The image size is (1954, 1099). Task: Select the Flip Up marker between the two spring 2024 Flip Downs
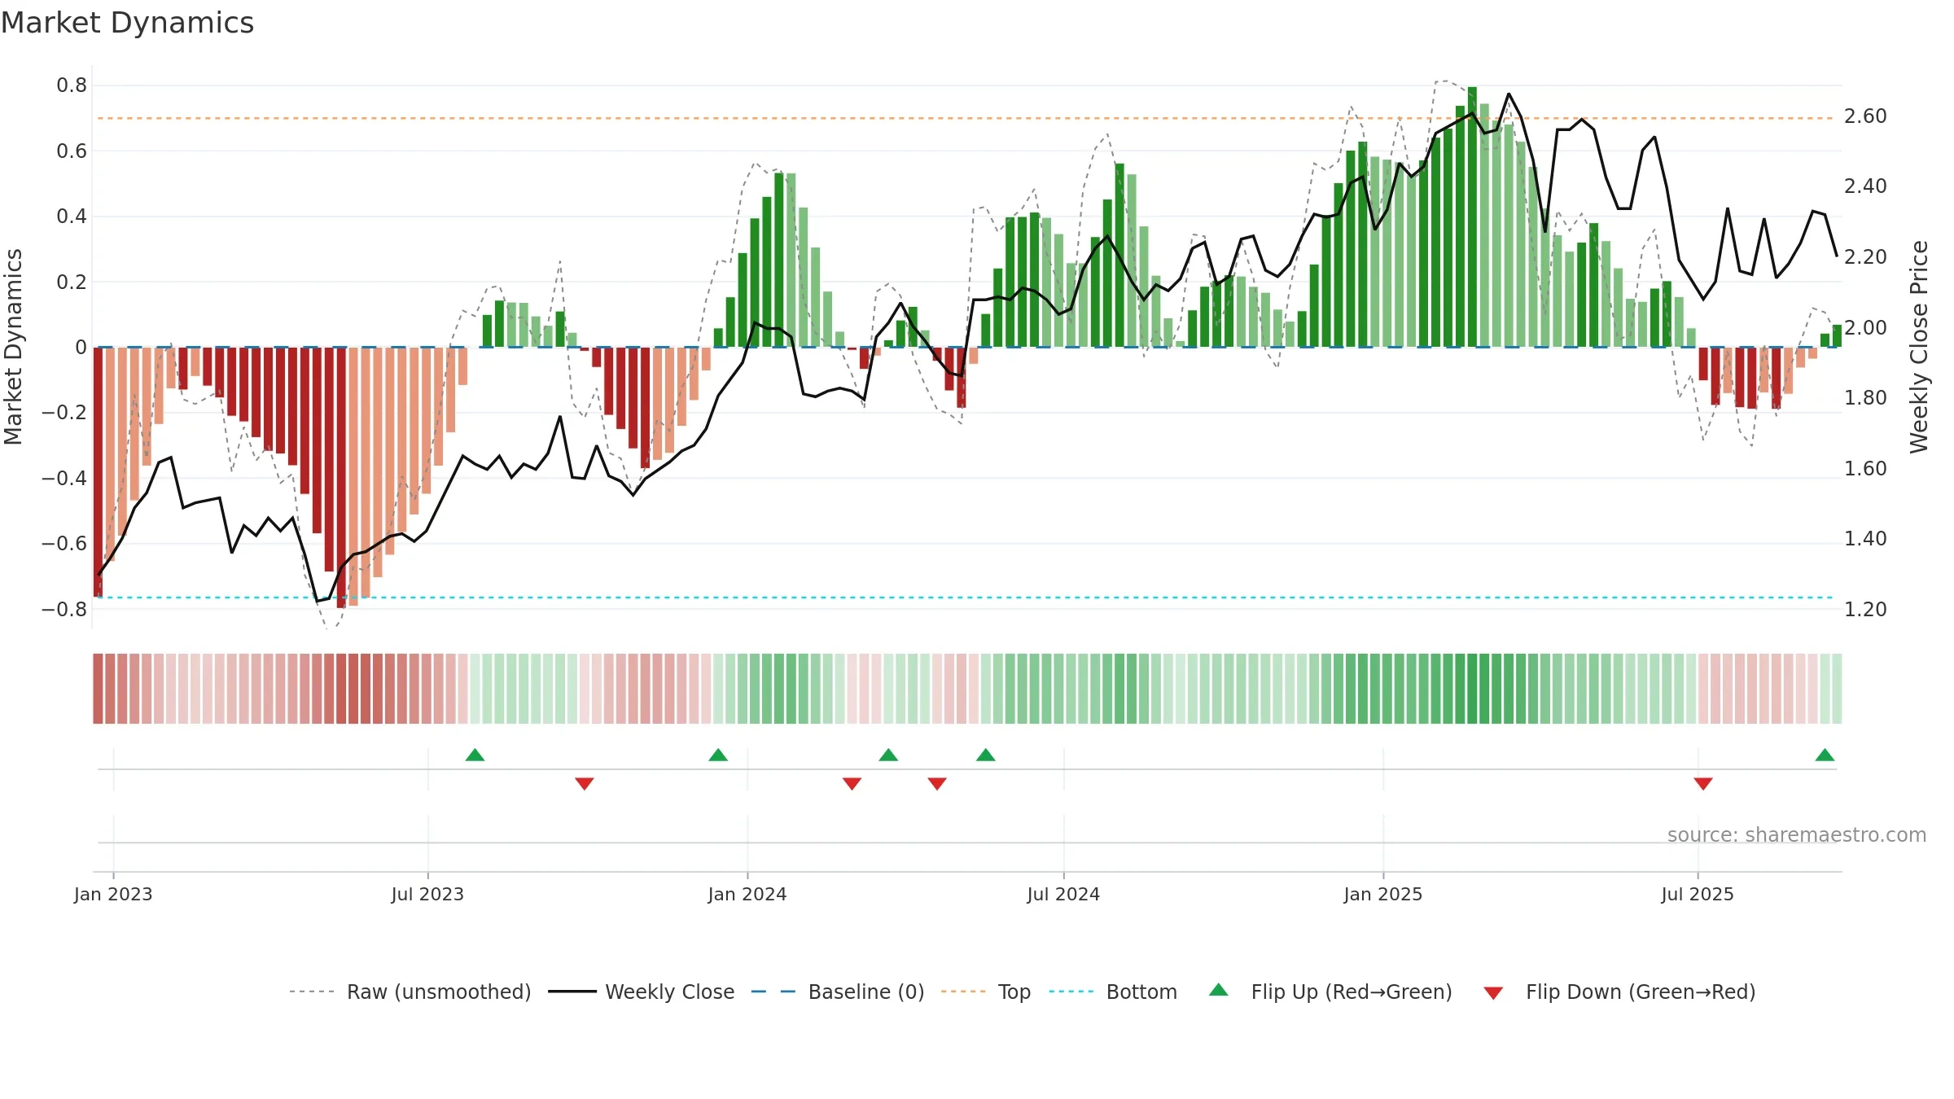click(x=888, y=755)
